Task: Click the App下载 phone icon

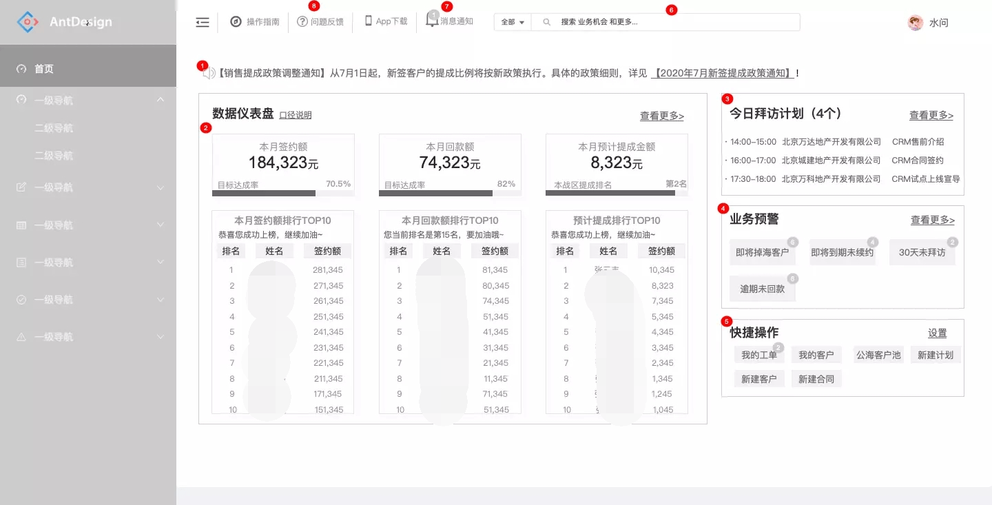Action: pyautogui.click(x=368, y=21)
